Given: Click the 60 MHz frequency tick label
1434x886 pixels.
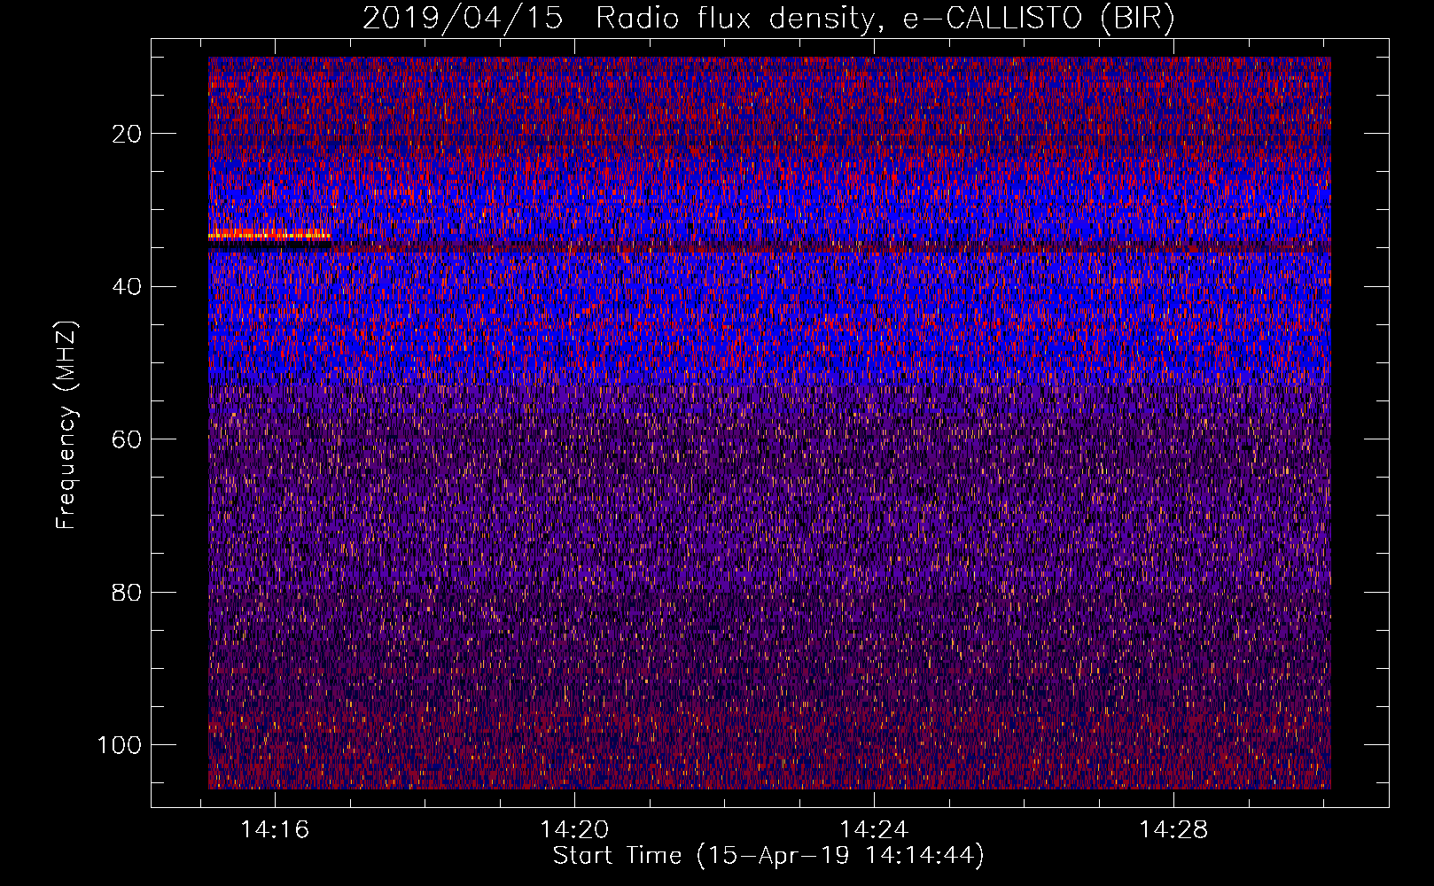Looking at the screenshot, I should click(x=127, y=439).
